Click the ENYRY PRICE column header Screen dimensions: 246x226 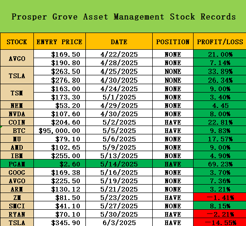coord(59,41)
